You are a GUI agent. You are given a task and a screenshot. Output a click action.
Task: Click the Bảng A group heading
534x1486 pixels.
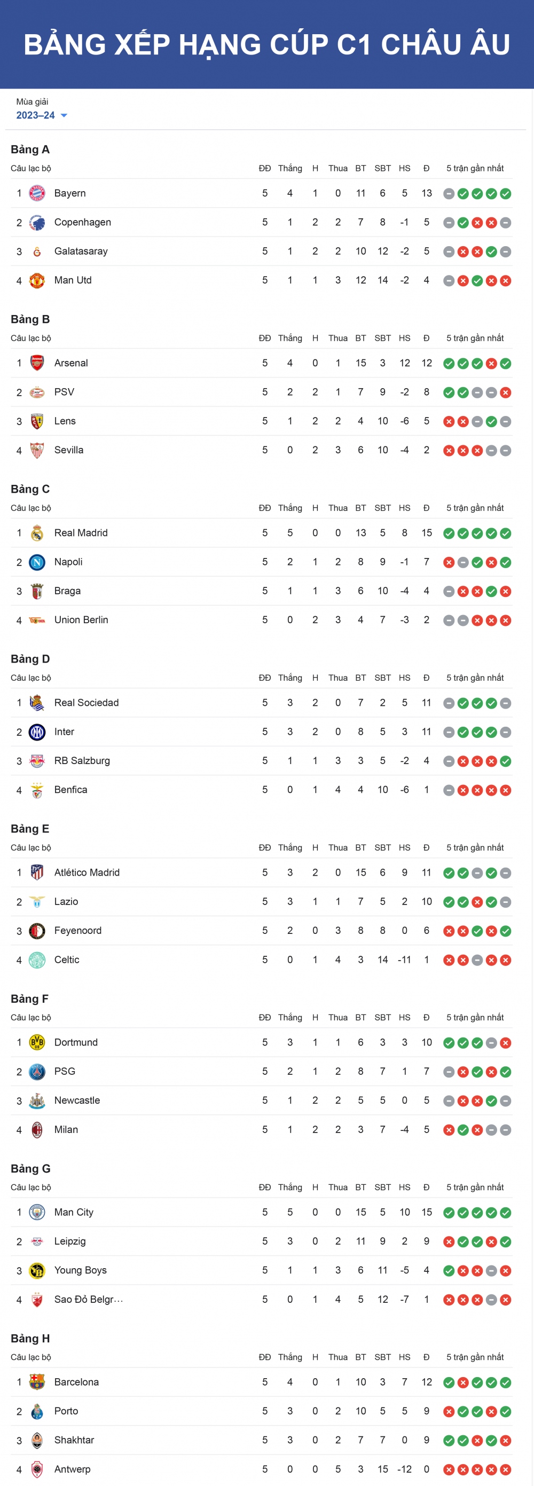tap(30, 150)
